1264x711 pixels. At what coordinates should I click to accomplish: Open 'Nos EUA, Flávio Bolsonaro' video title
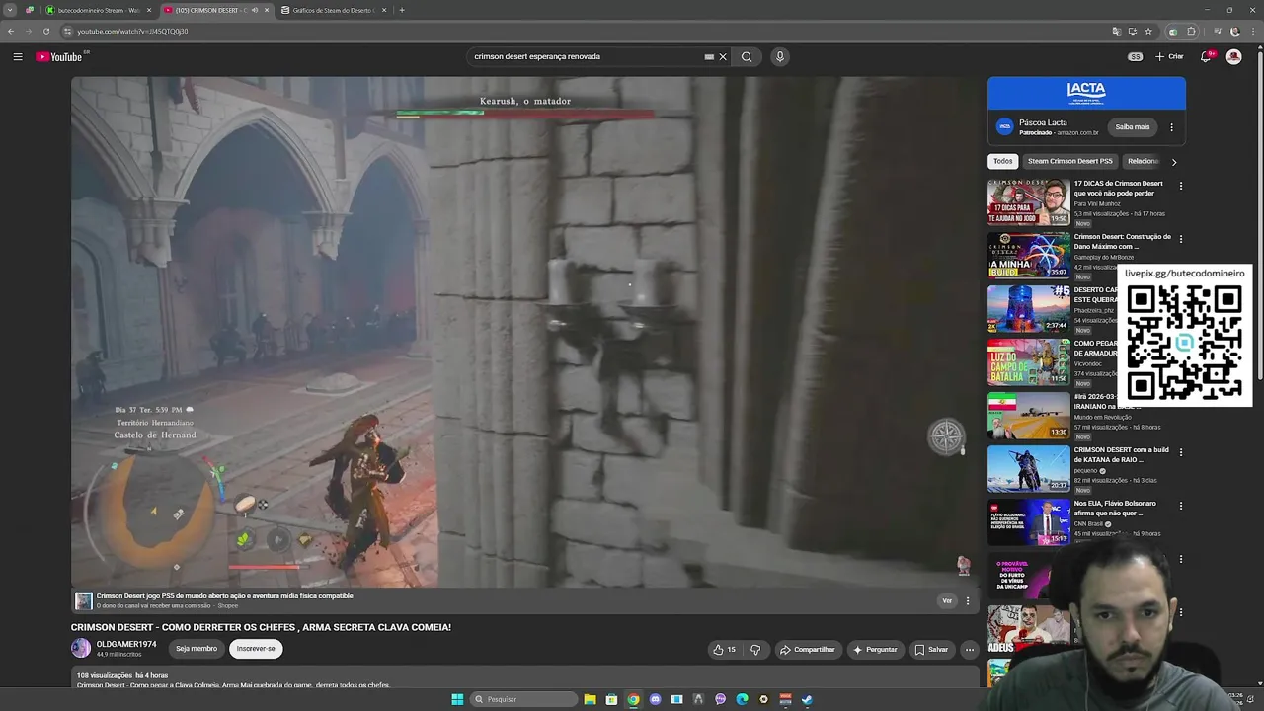[1115, 508]
